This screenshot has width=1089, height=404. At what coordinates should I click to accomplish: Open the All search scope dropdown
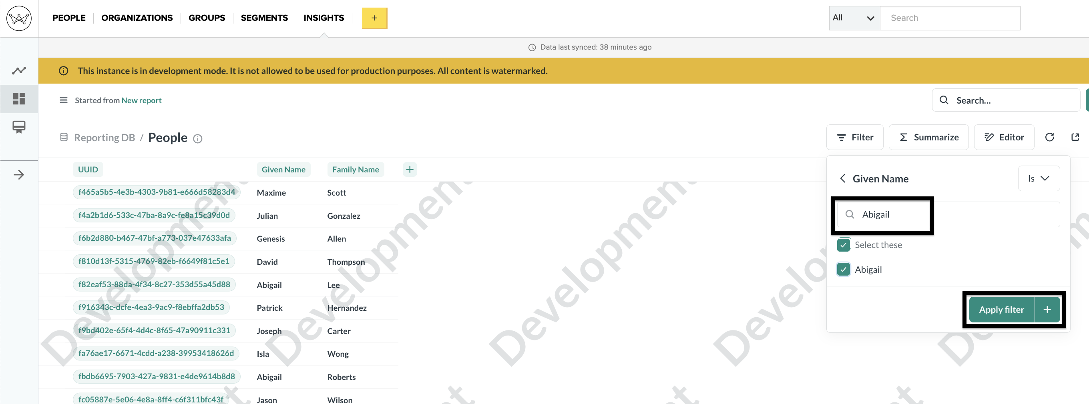coord(854,18)
